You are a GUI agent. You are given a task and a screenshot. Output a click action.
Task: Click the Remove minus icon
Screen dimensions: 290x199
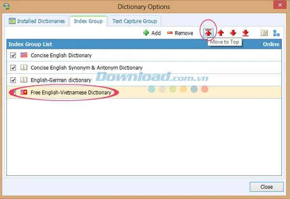pos(170,33)
